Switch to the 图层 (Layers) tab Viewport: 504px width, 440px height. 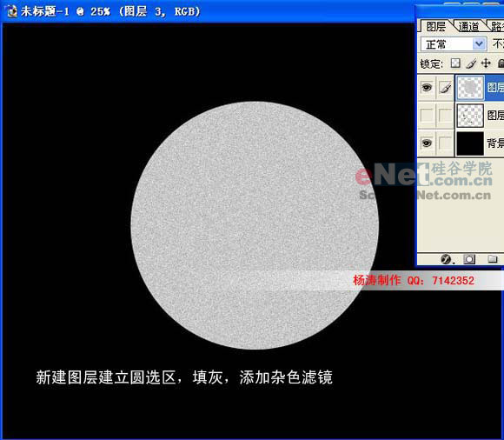click(436, 26)
